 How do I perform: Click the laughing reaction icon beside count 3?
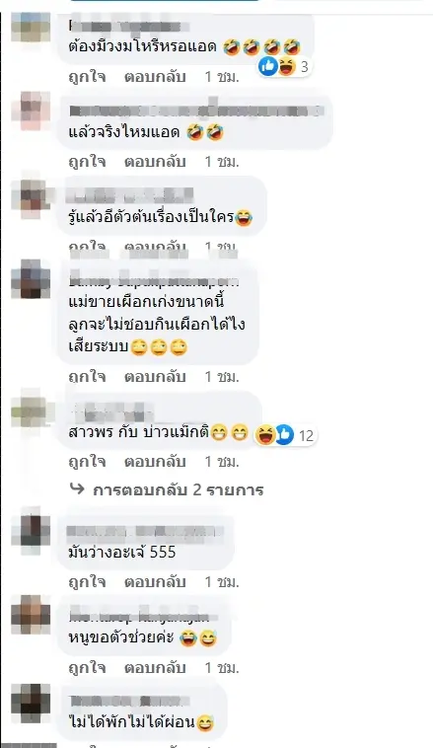[287, 67]
